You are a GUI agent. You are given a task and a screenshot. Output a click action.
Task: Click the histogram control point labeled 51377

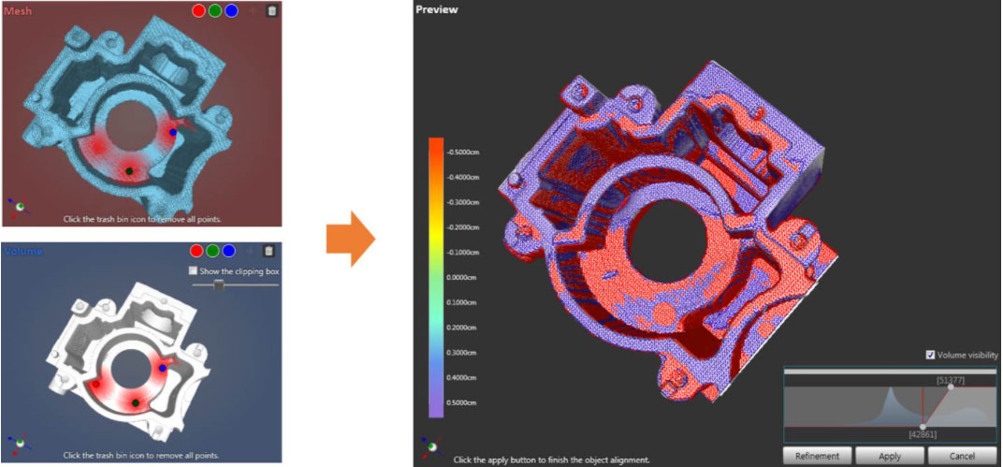coord(951,388)
